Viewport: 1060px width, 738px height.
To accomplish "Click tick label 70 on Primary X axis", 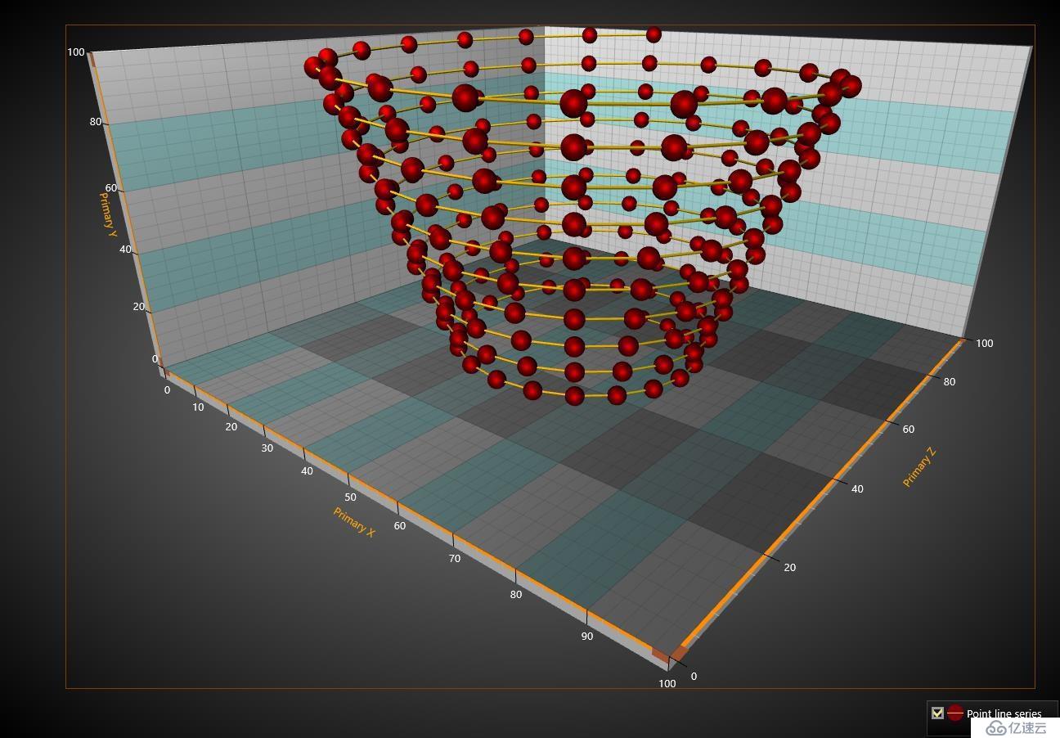I will [454, 558].
